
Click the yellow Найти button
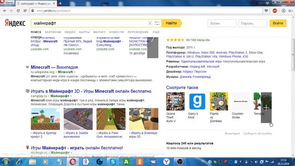(171, 23)
